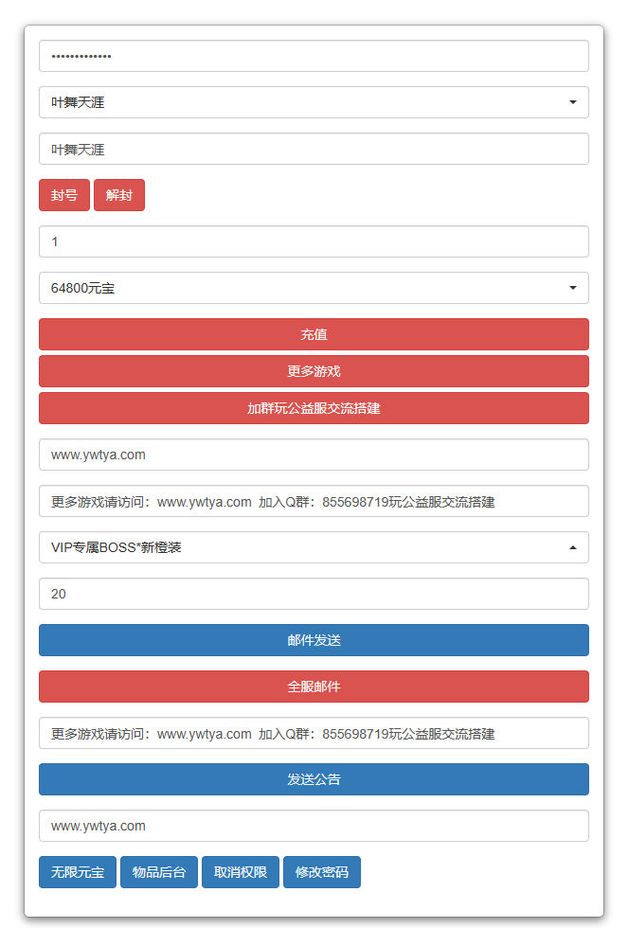Click the masked password input field
This screenshot has height=928, width=628.
tap(314, 56)
